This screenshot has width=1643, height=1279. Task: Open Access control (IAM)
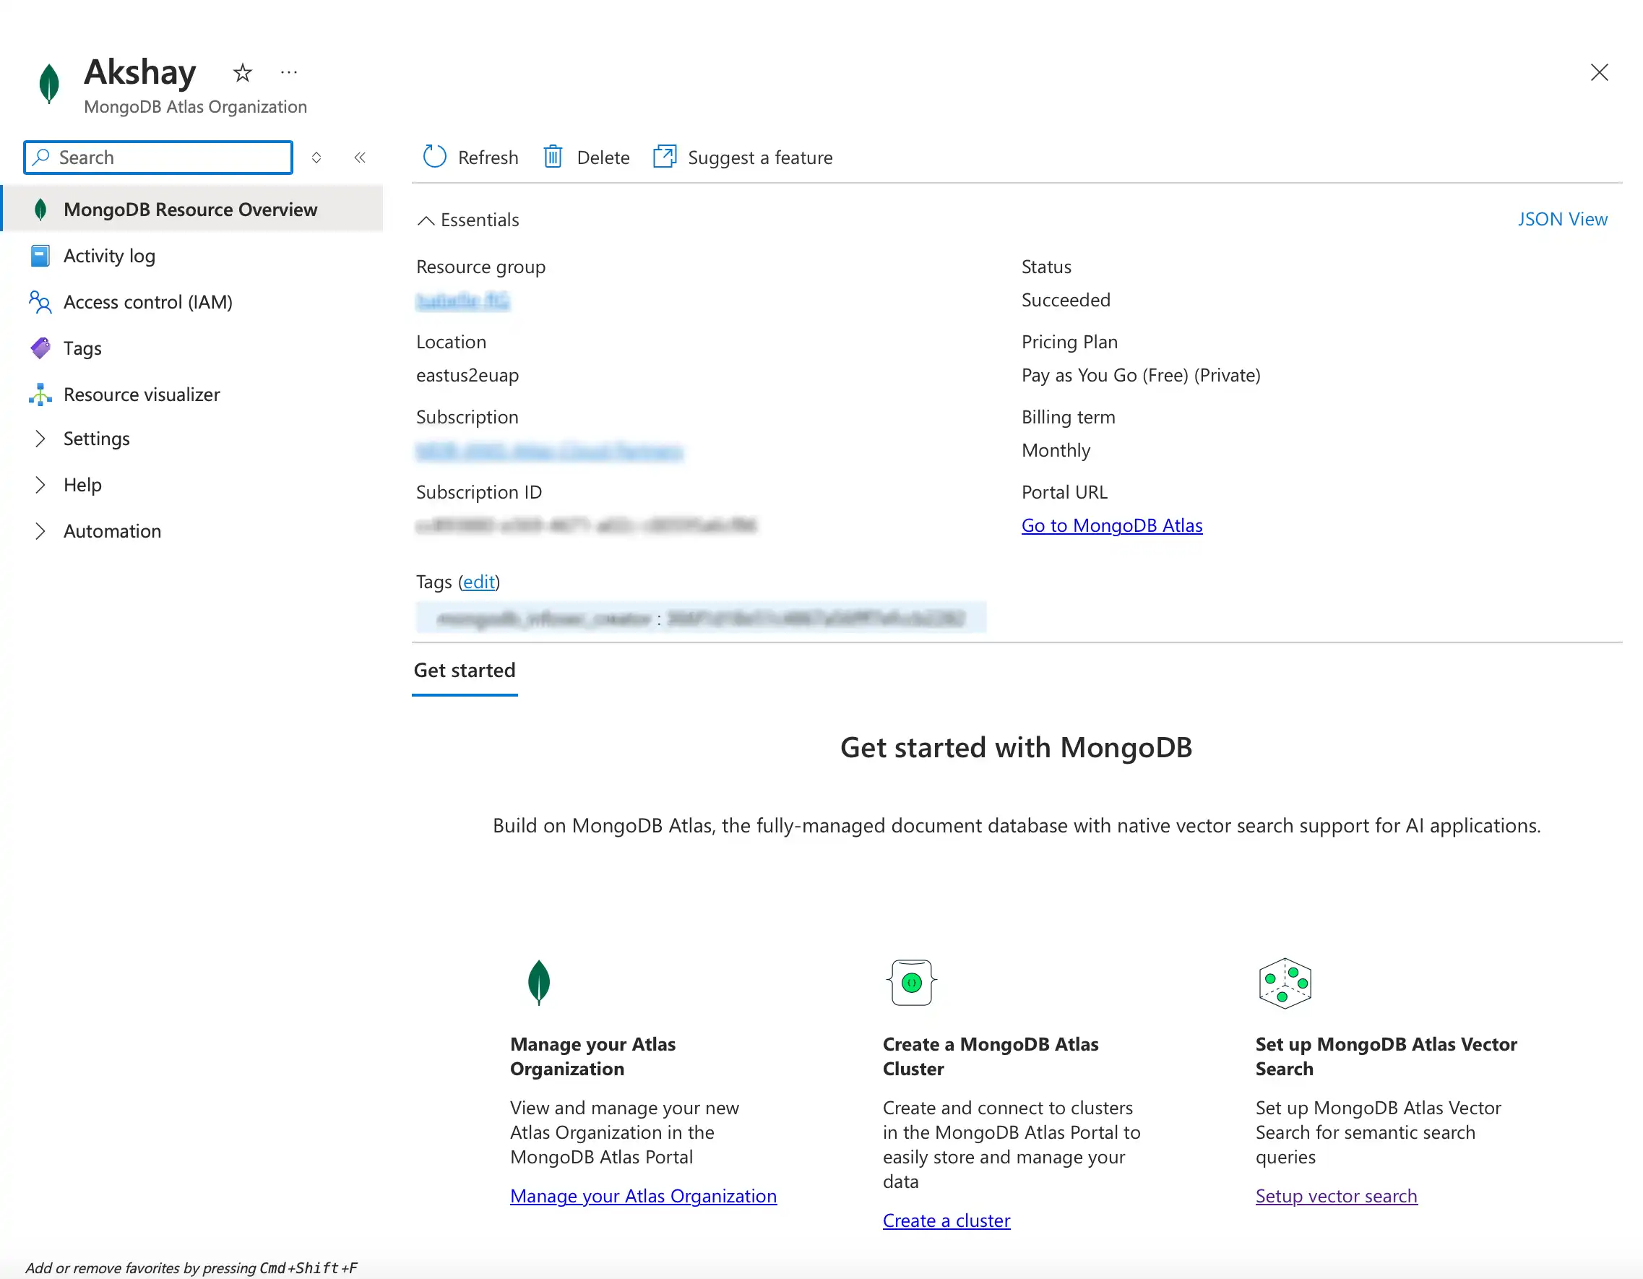click(148, 302)
